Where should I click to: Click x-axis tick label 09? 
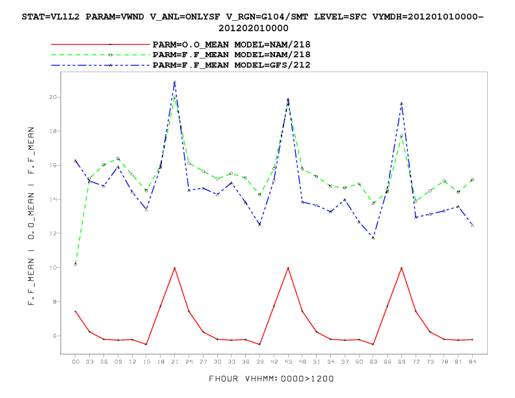pos(118,362)
